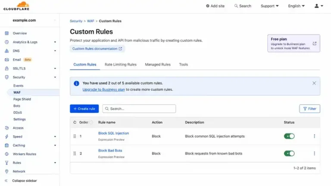
Task: Select the Custom Rules tab
Action: click(85, 65)
